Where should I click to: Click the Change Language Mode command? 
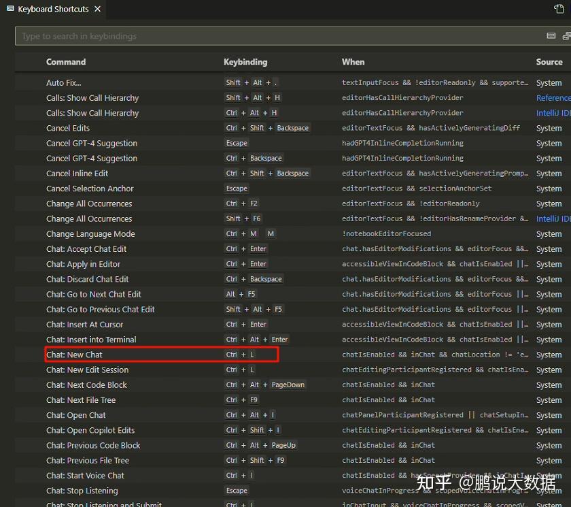tap(90, 234)
